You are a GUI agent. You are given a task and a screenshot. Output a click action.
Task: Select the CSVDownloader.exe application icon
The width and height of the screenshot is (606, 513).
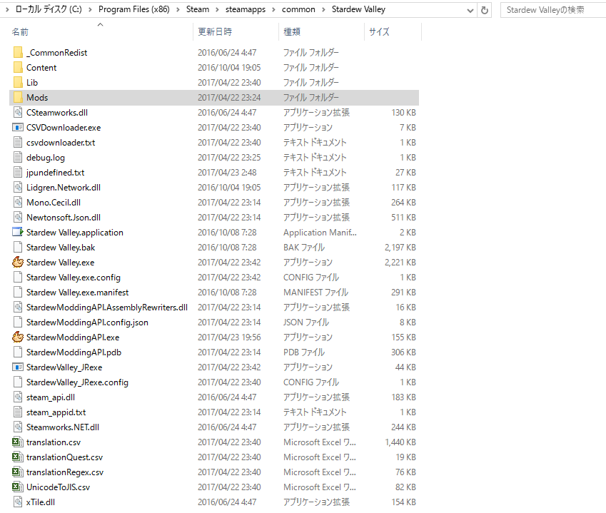point(18,128)
